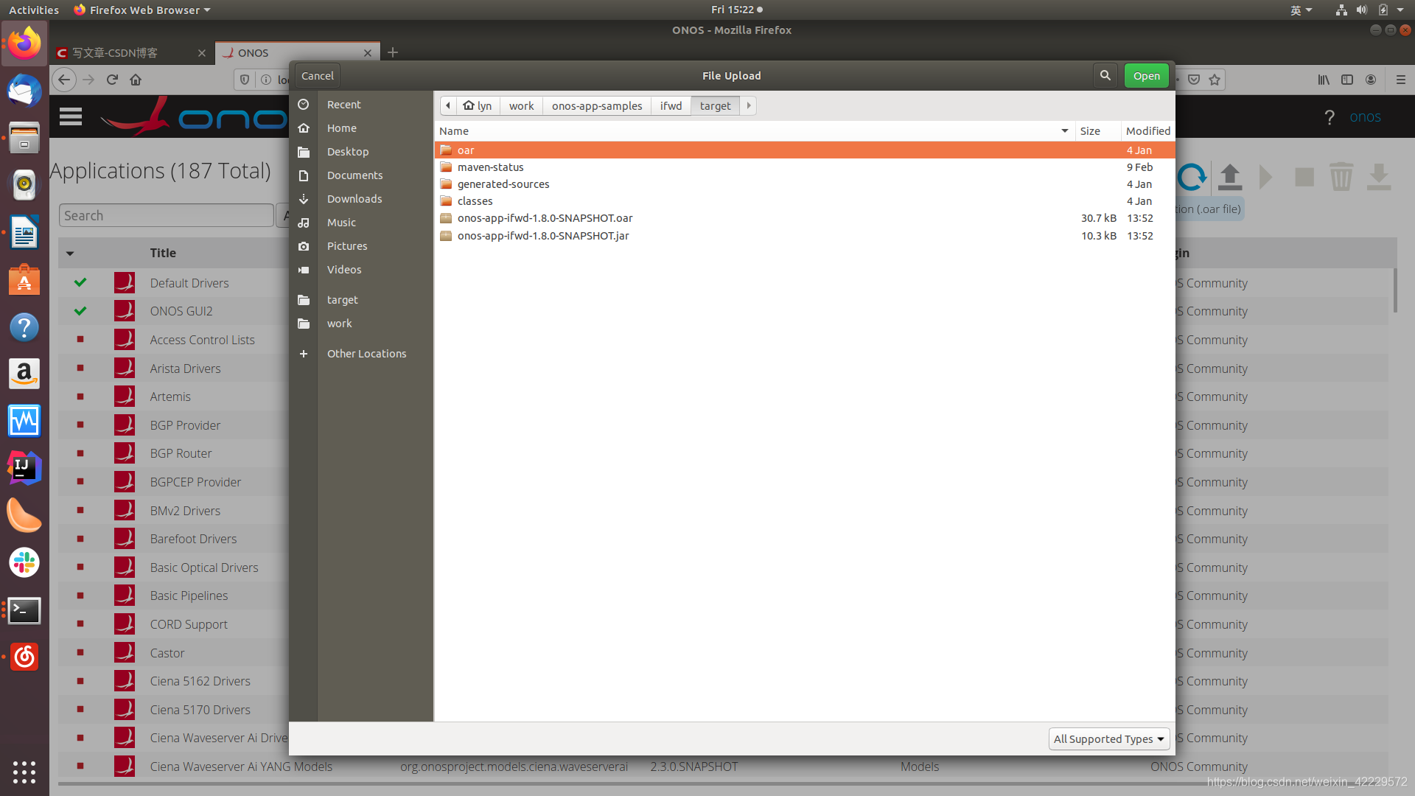Select the classes folder
Image resolution: width=1415 pixels, height=796 pixels.
805,201
